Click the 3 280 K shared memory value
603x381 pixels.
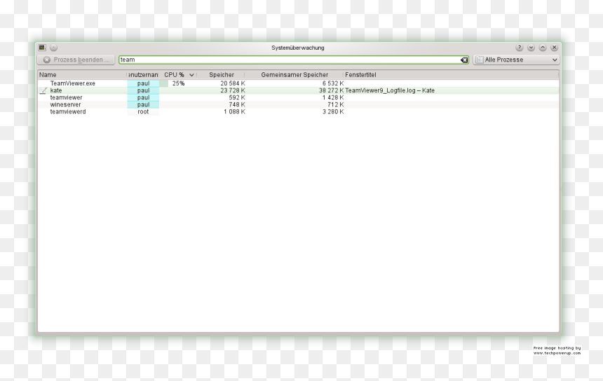[333, 112]
